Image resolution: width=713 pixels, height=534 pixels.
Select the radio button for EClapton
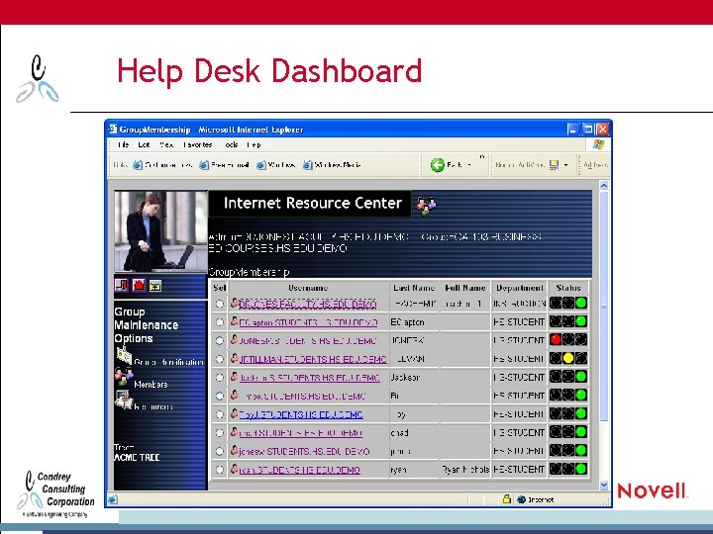tap(219, 322)
